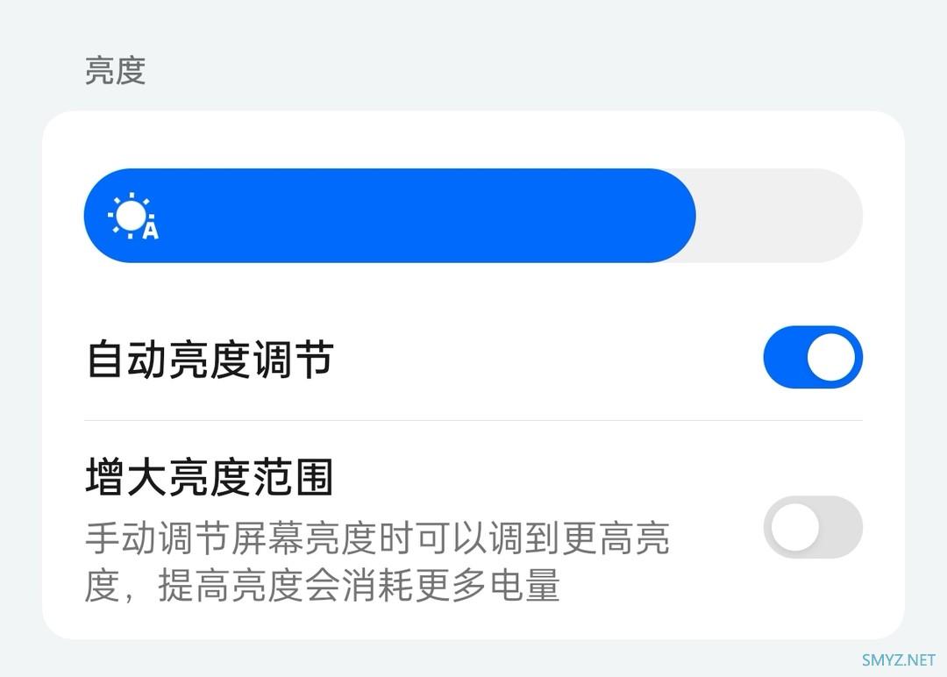Screen dimensions: 947x677
Task: Enable the 增大亮度范围 toggle switch
Action: pyautogui.click(x=813, y=527)
